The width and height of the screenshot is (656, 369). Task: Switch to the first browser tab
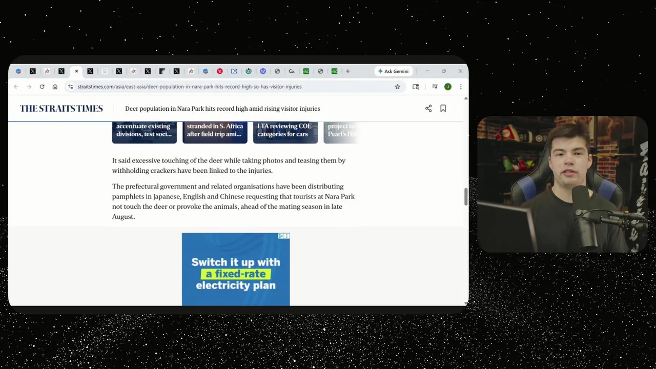18,71
